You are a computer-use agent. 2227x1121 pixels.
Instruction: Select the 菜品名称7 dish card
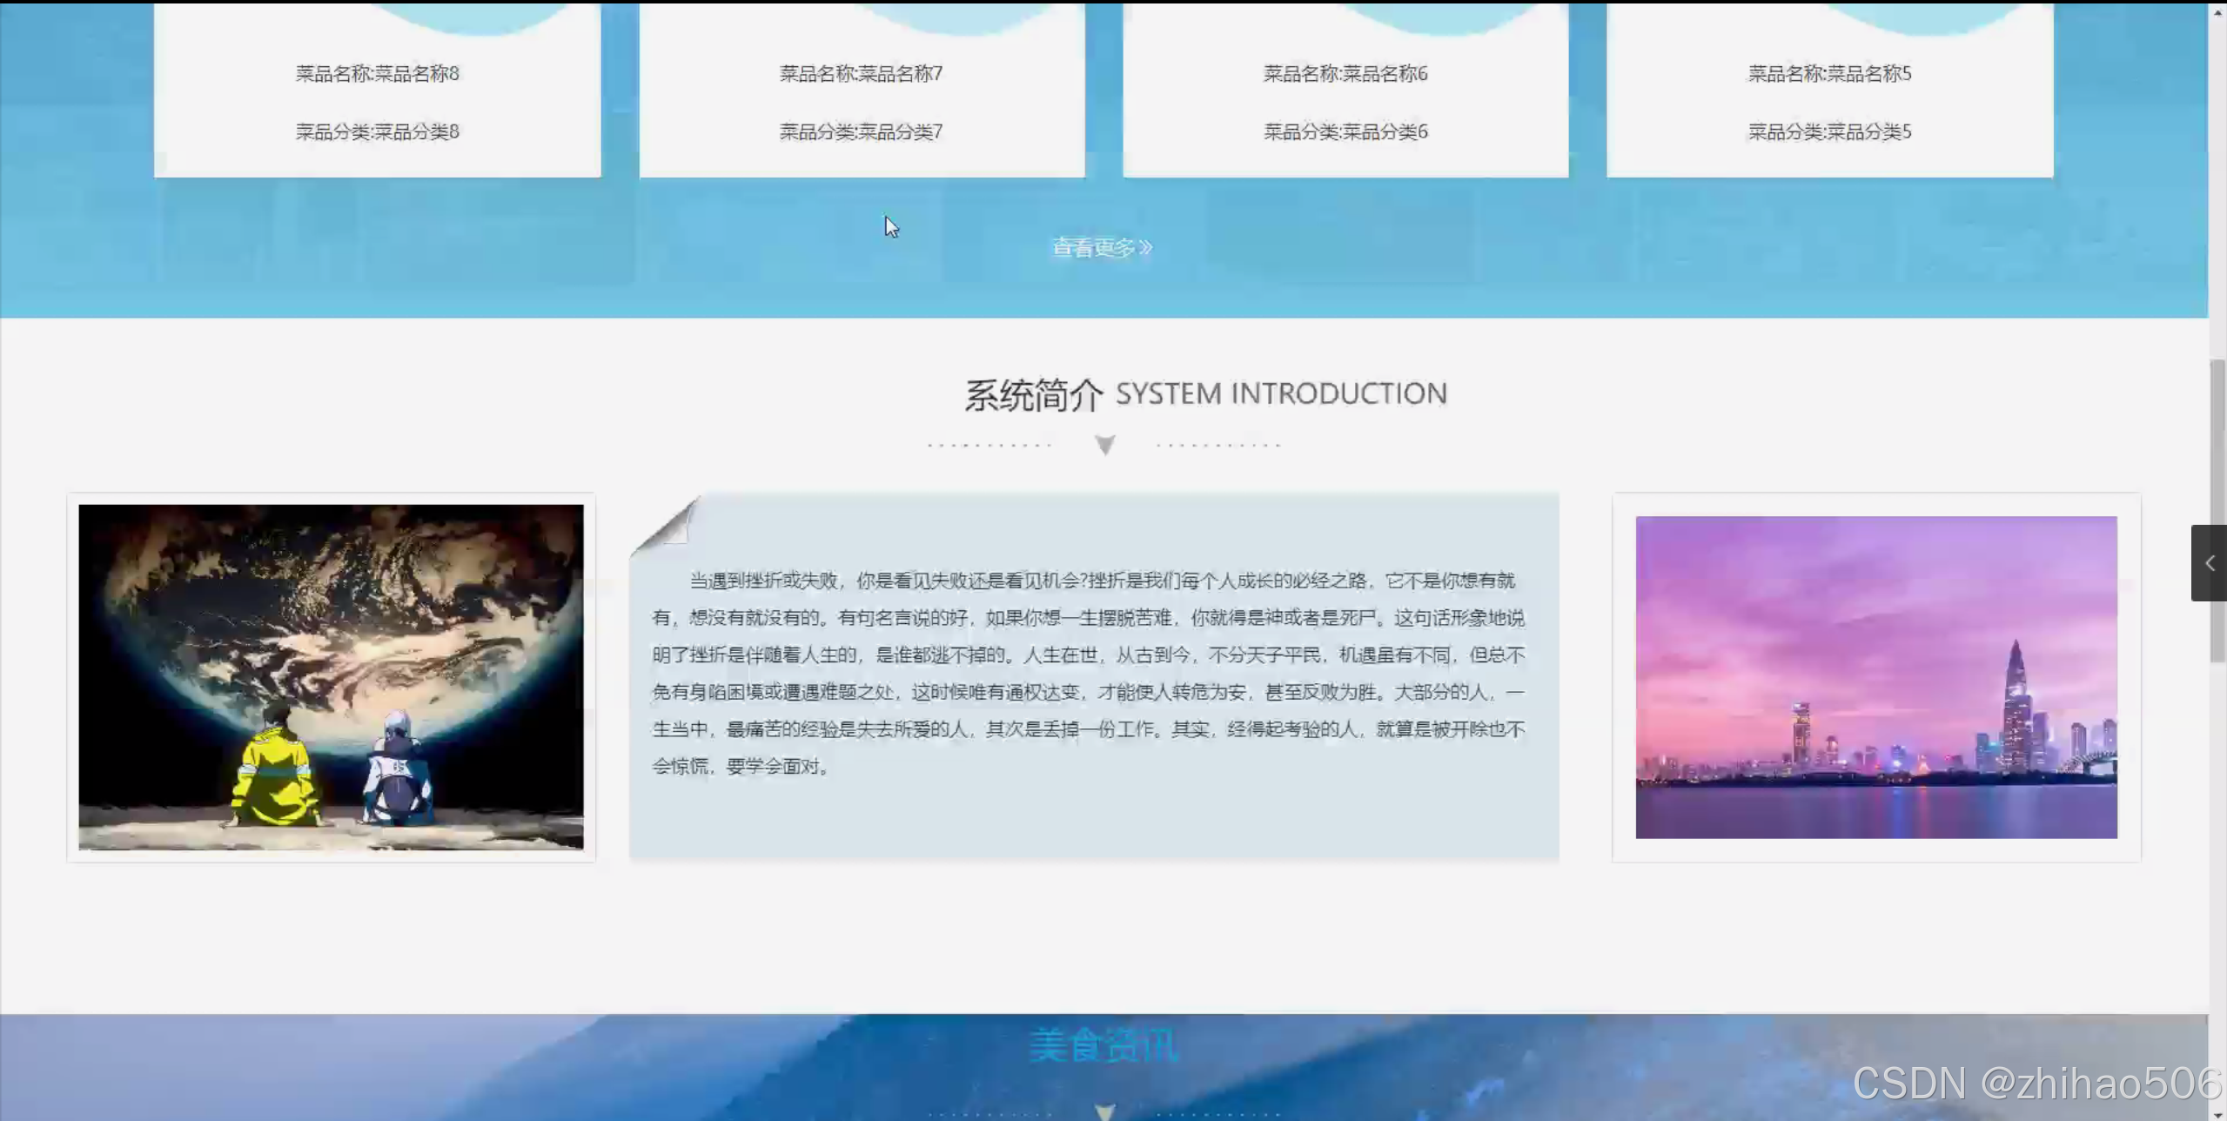tap(861, 74)
